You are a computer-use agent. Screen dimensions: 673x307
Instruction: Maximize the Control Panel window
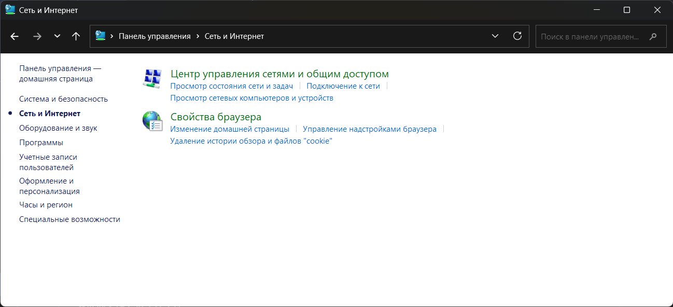(x=626, y=10)
